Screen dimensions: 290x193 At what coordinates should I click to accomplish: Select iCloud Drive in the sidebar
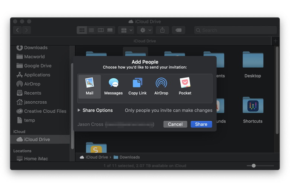pyautogui.click(x=37, y=140)
